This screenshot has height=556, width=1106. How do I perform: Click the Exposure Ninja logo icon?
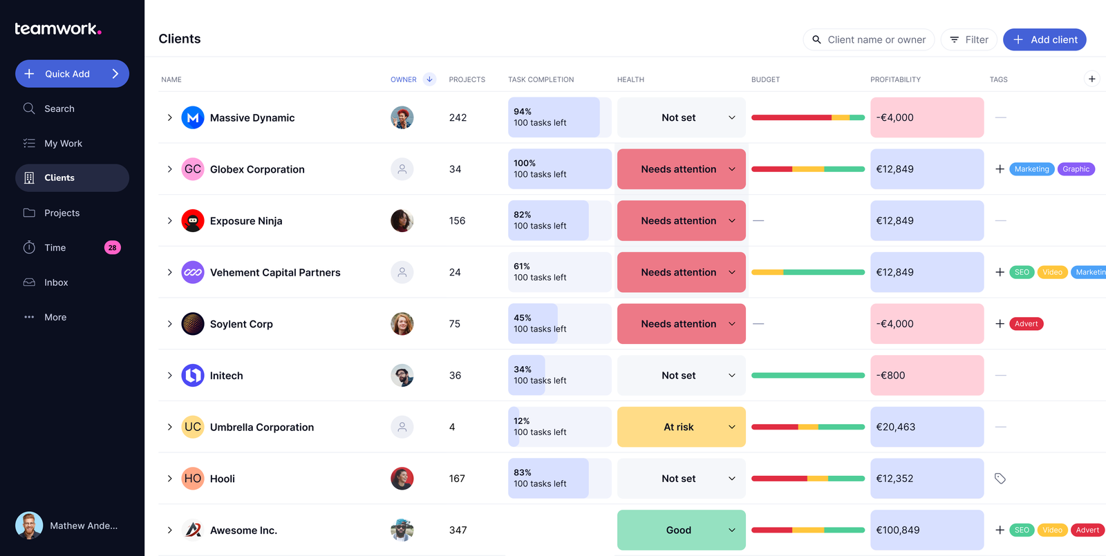pyautogui.click(x=193, y=221)
